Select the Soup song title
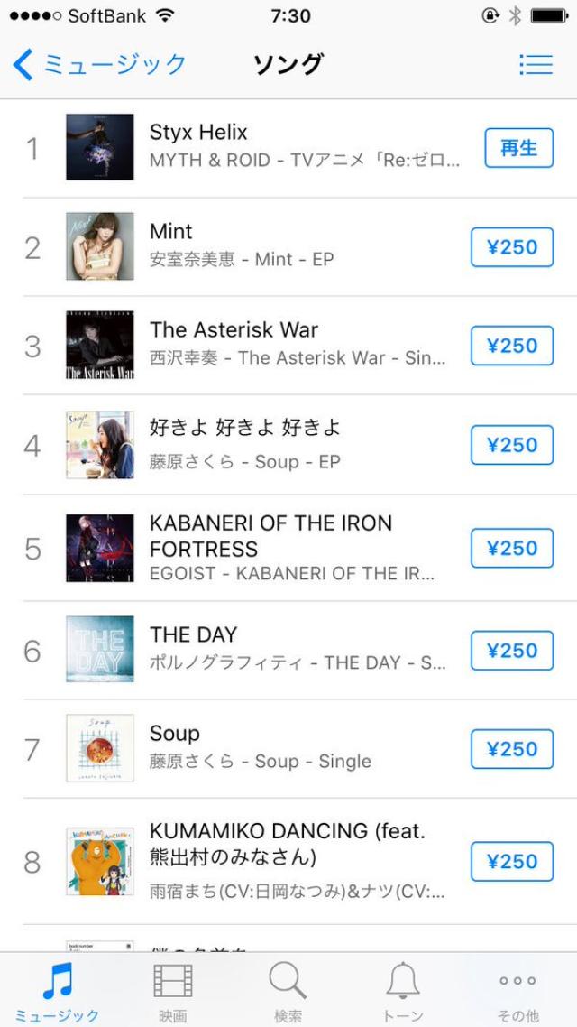The width and height of the screenshot is (577, 1027). pyautogui.click(x=175, y=734)
